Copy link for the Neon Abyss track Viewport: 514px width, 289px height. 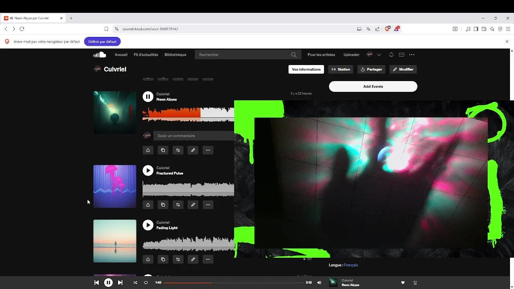tap(163, 150)
